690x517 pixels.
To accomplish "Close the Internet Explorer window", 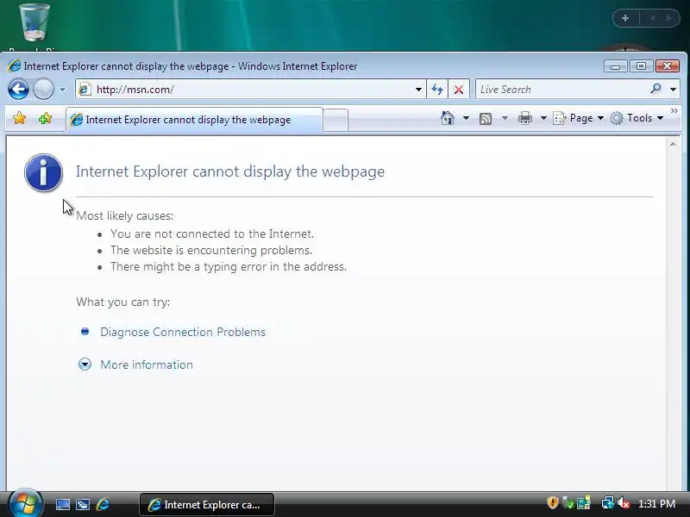I will click(x=667, y=66).
